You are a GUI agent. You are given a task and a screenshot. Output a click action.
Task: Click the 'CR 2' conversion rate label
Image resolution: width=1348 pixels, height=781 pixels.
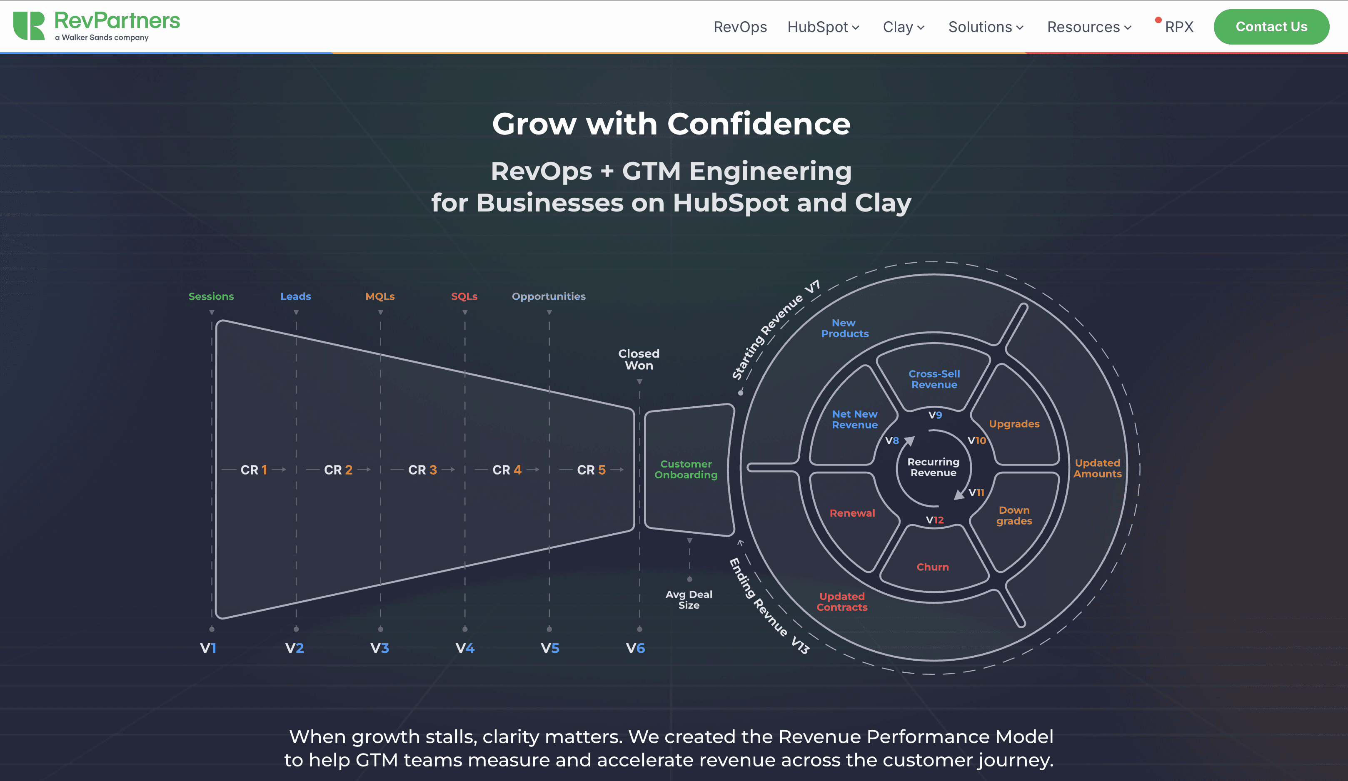pos(338,470)
